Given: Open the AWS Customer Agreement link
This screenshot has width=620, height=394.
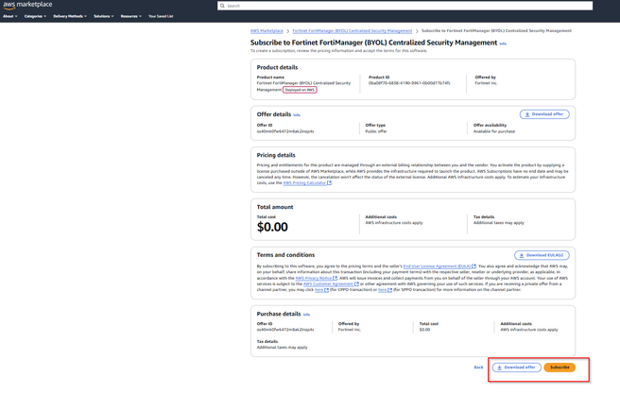Looking at the screenshot, I should click(331, 284).
